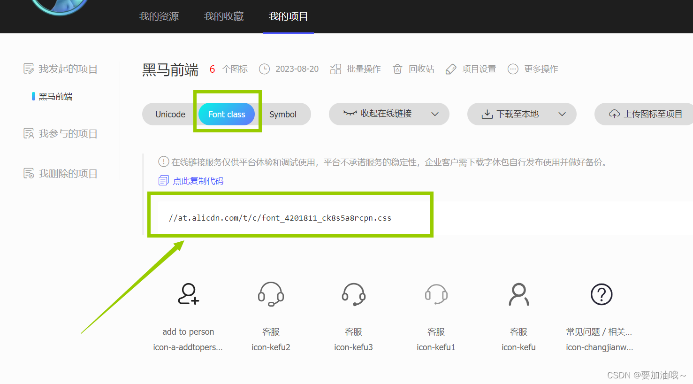Click the download icon on 下载至本地
Viewport: 693px width, 384px height.
pyautogui.click(x=487, y=114)
